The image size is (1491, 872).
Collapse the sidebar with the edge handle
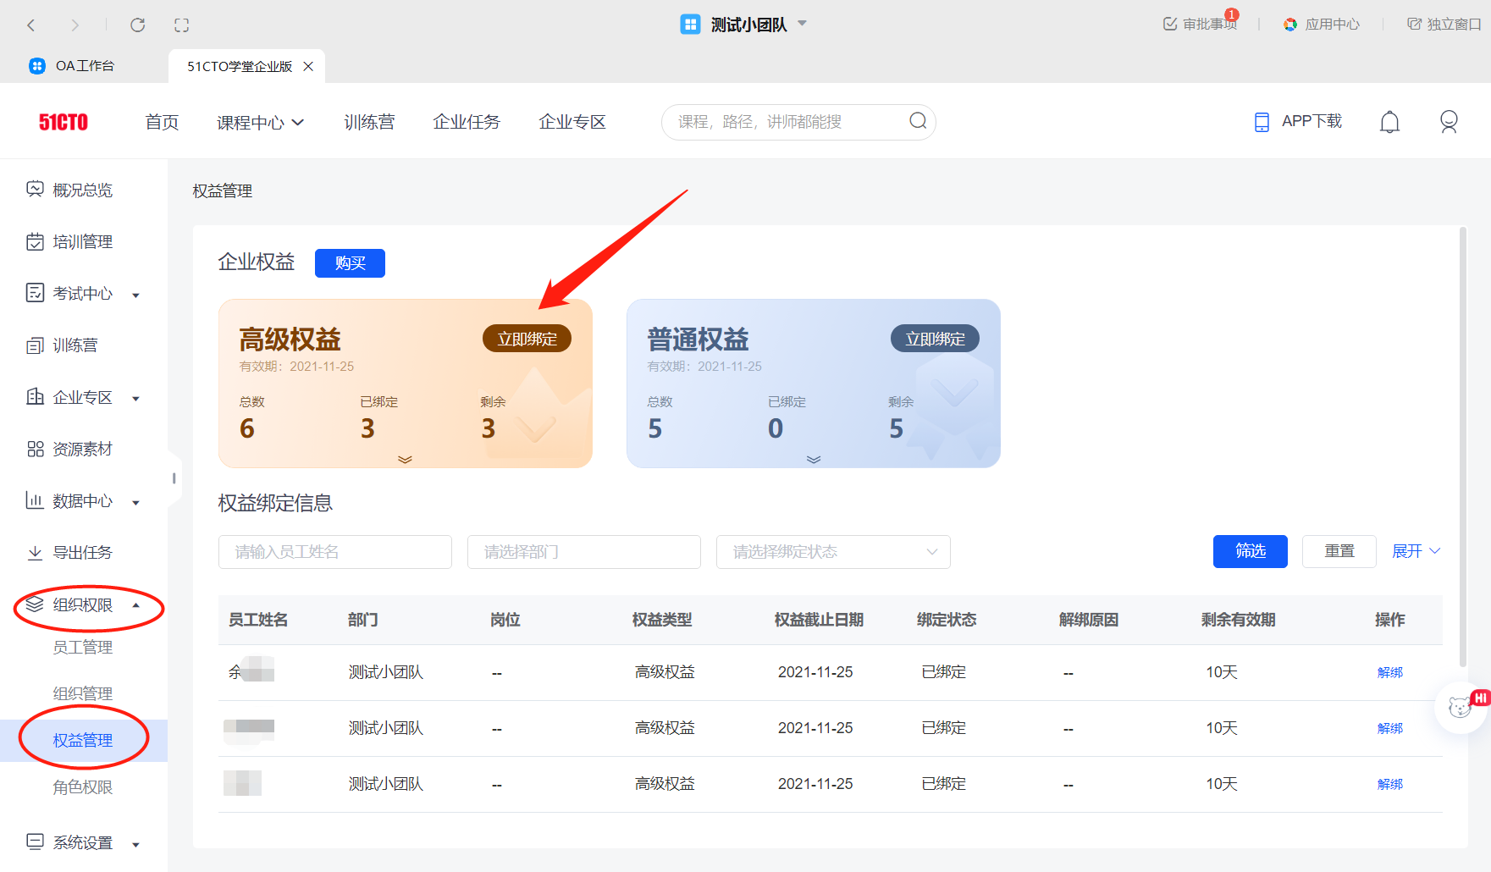tap(174, 478)
